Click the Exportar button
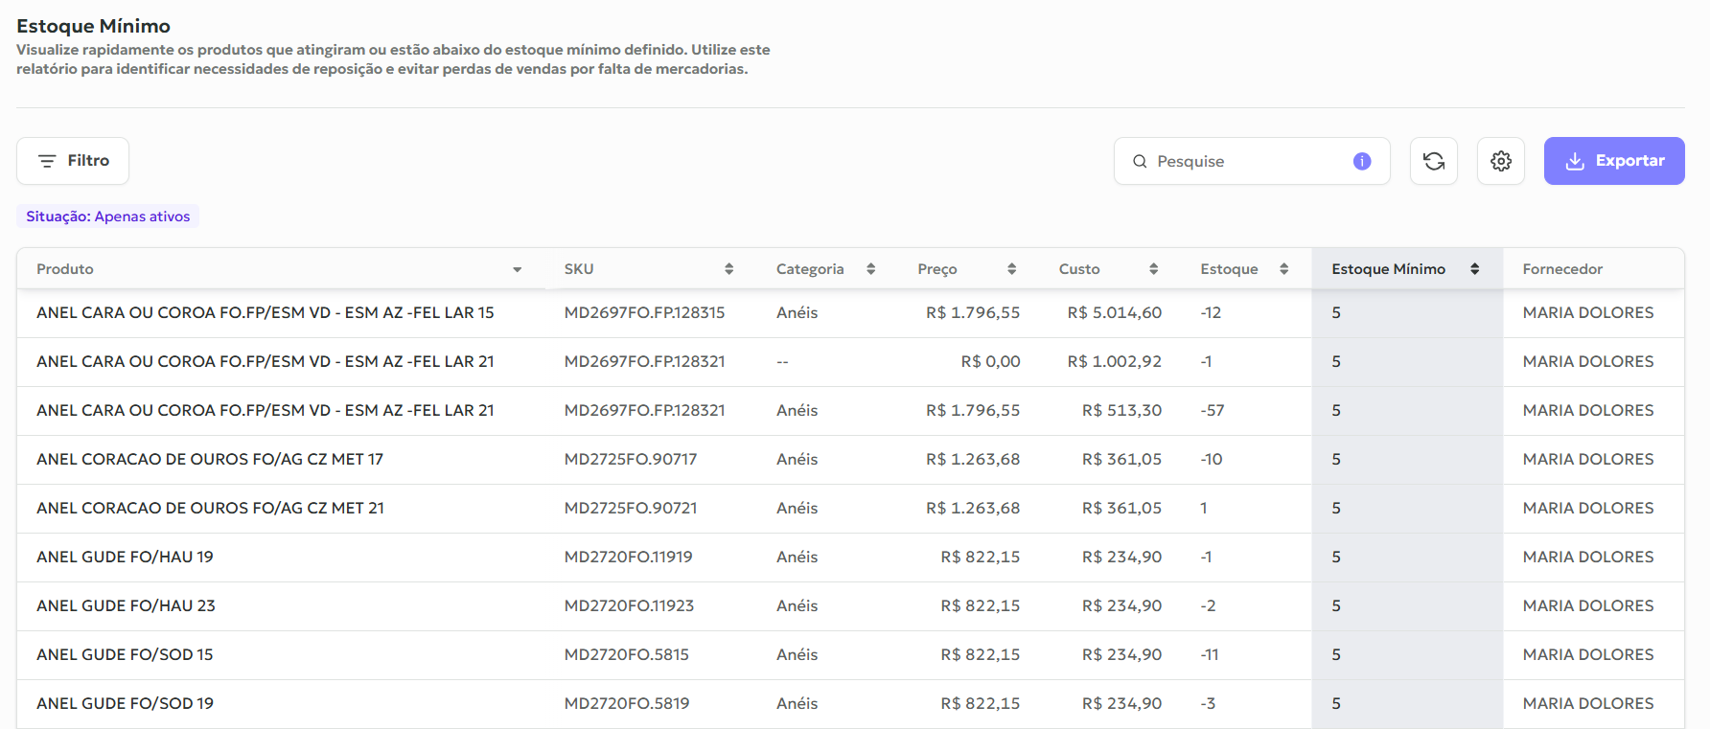Image resolution: width=1710 pixels, height=729 pixels. click(1614, 161)
